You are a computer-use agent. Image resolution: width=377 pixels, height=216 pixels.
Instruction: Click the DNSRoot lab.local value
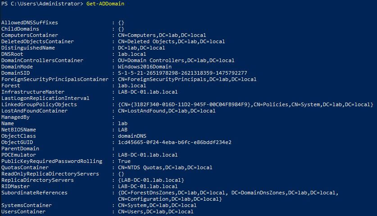(x=132, y=54)
